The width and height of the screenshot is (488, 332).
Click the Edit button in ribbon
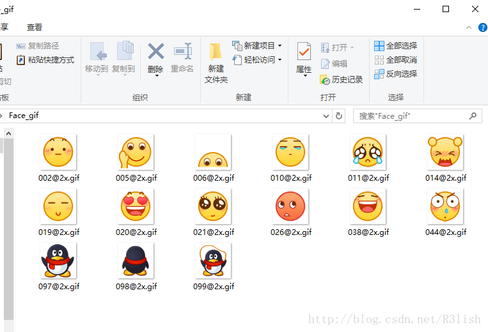pyautogui.click(x=334, y=64)
